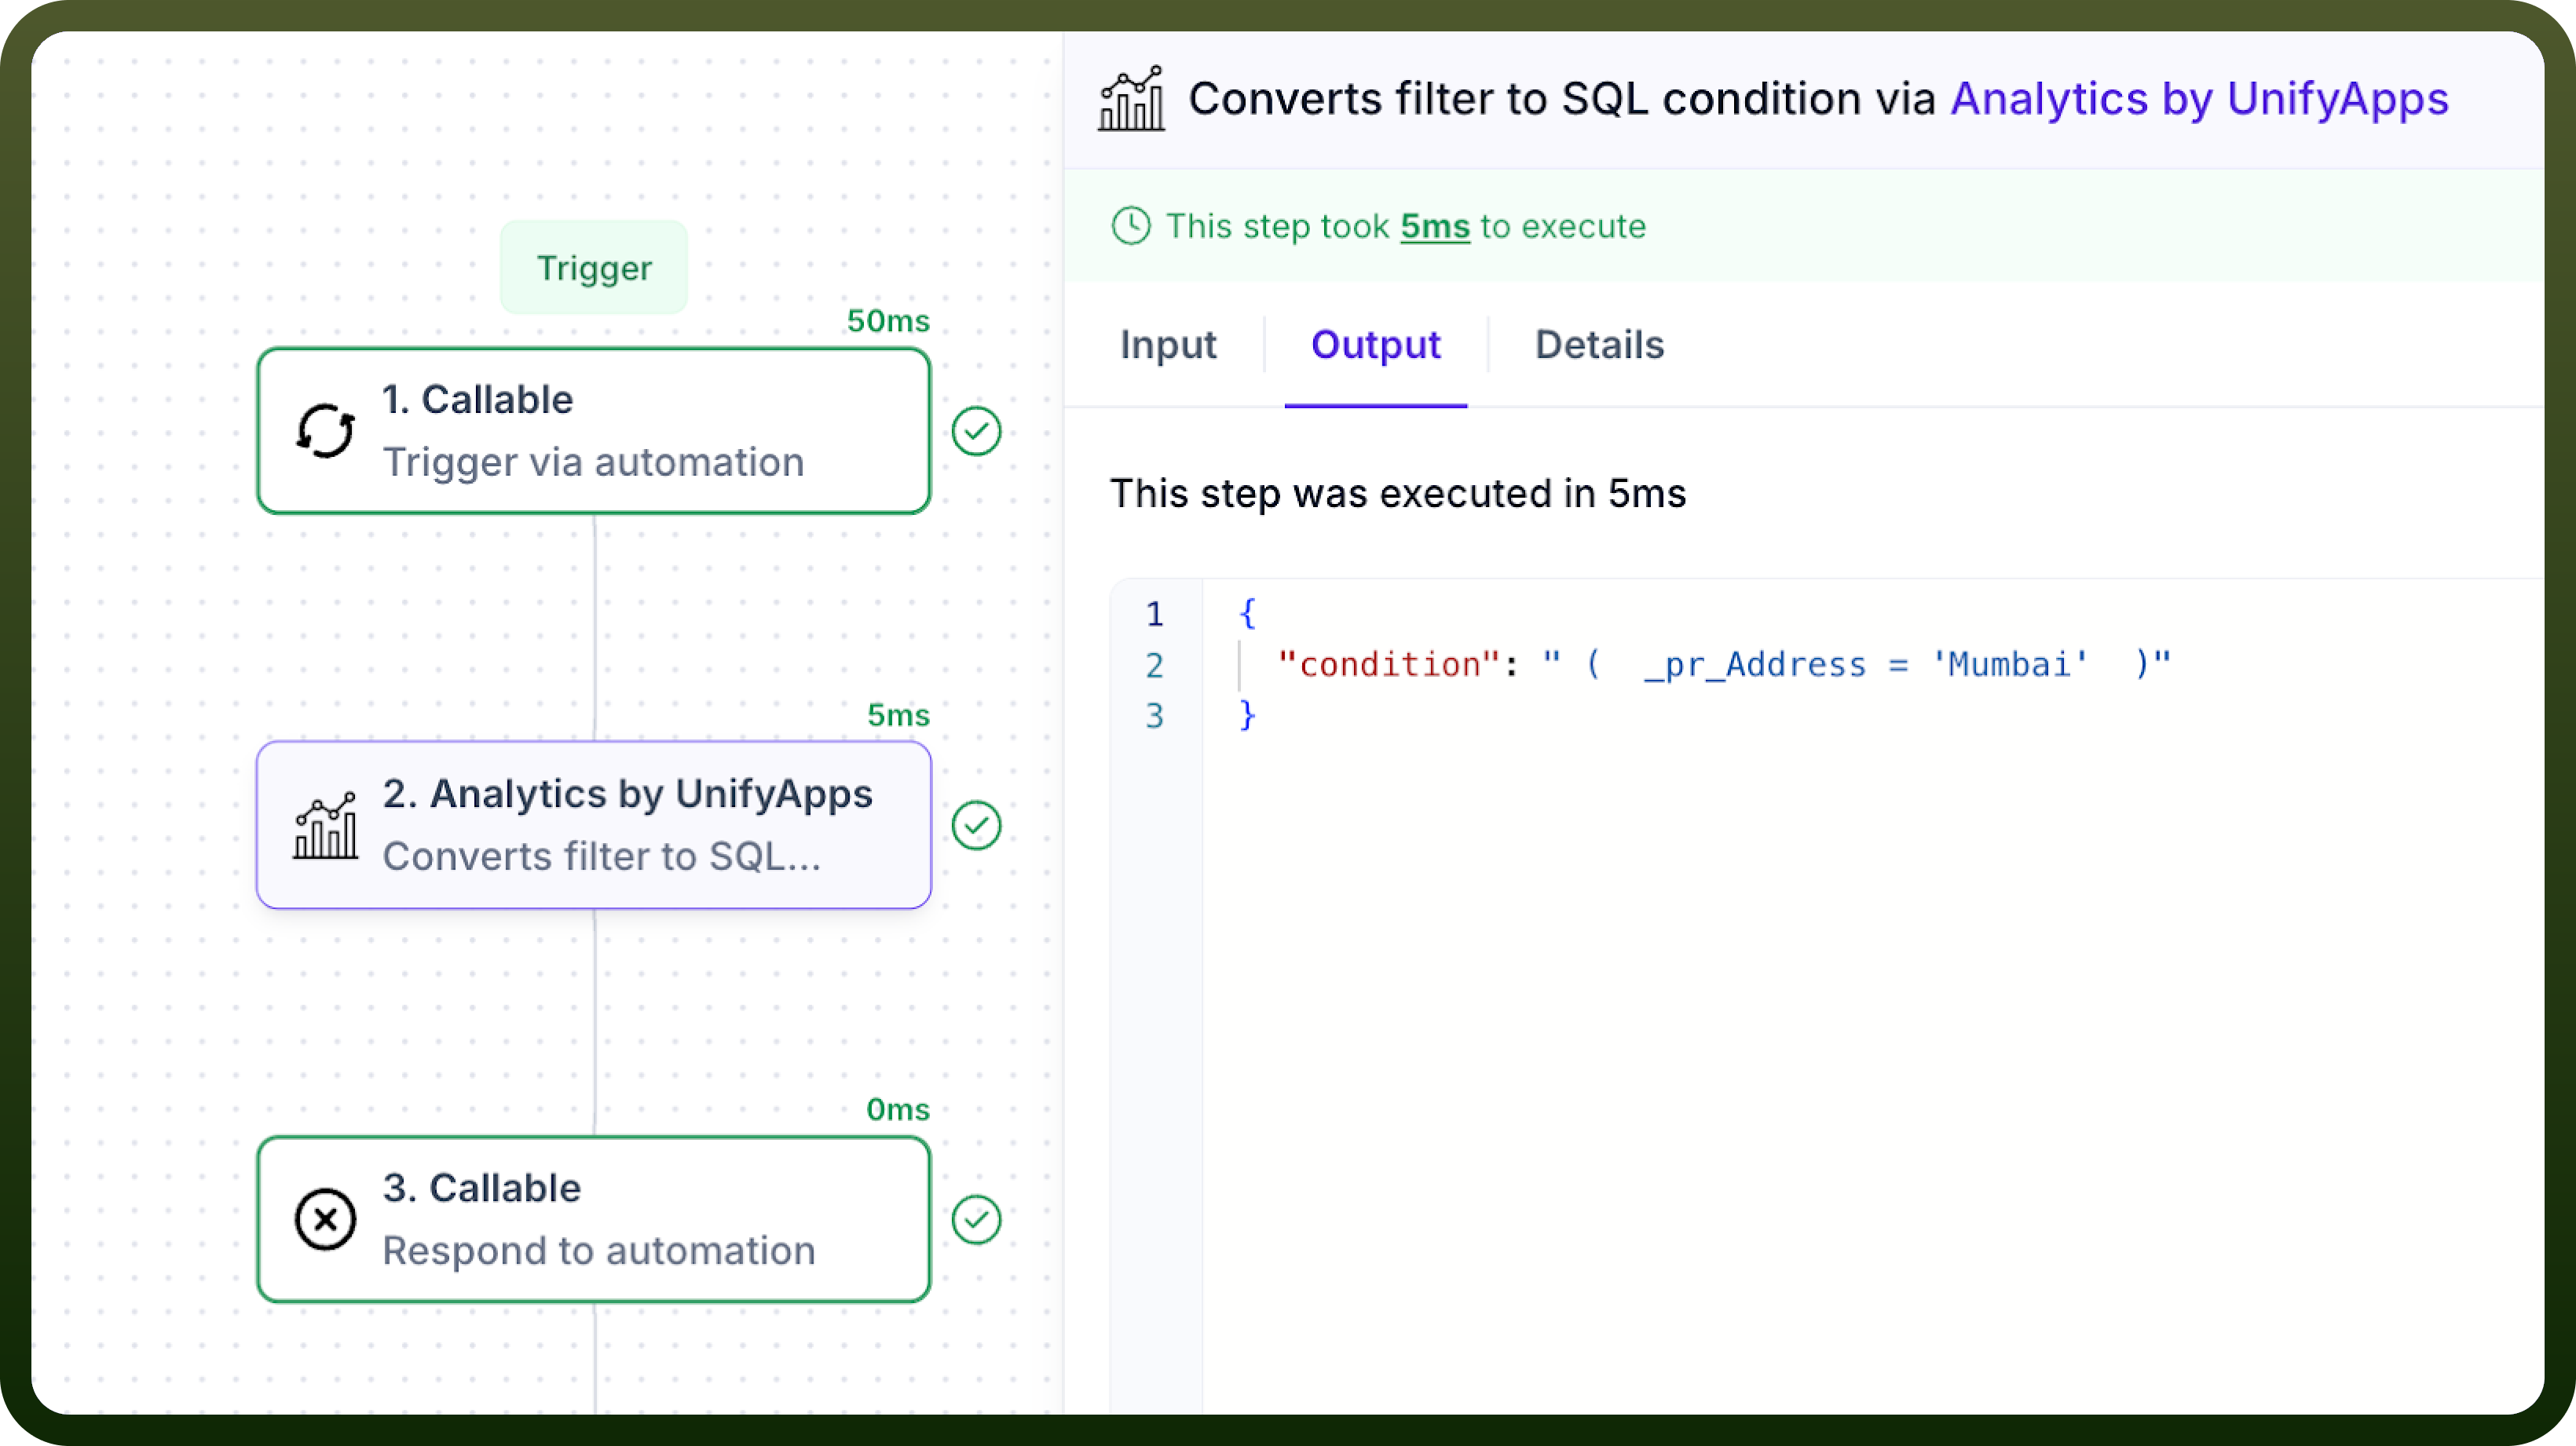Switch to the Input tab
Screen dimensions: 2576x1446
(x=1168, y=345)
